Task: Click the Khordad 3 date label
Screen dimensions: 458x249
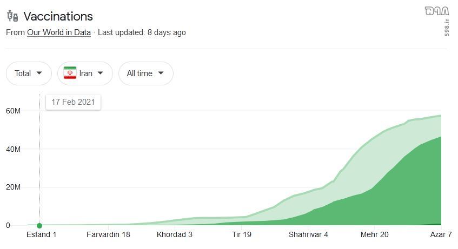Action: point(174,234)
